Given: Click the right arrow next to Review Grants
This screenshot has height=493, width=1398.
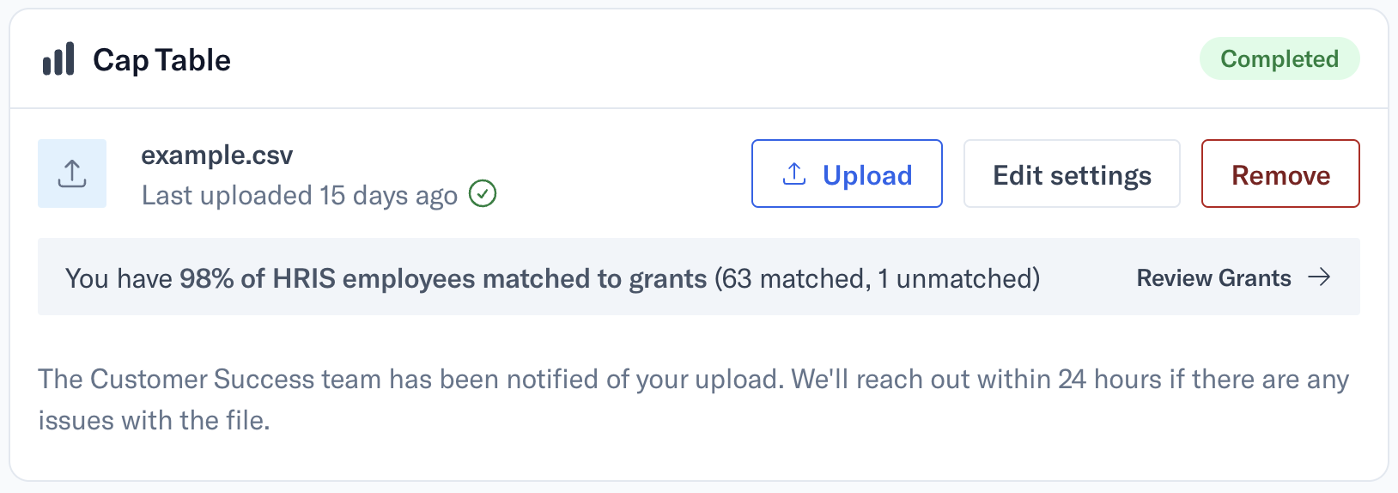Looking at the screenshot, I should (x=1319, y=277).
